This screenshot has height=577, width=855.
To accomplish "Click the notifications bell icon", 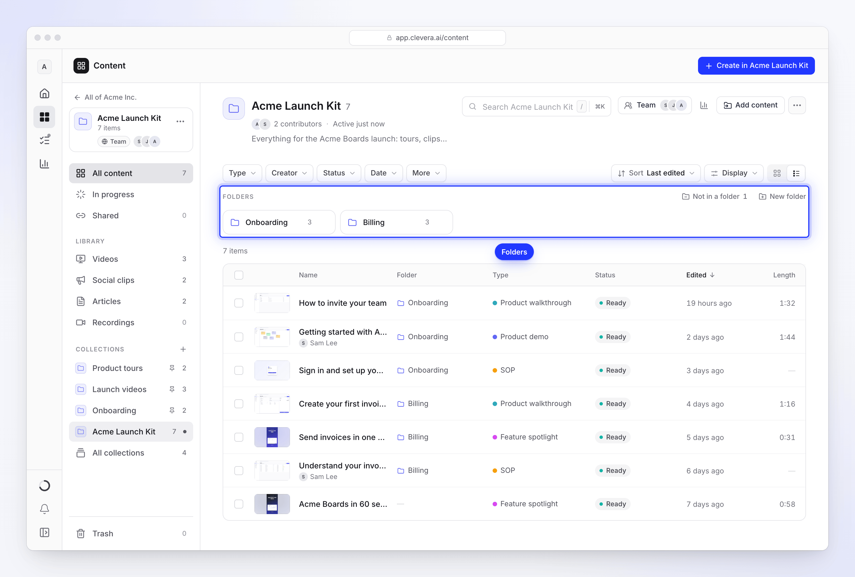I will click(45, 509).
